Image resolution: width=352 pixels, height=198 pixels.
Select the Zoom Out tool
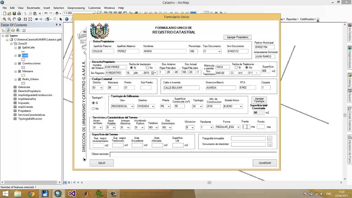pyautogui.click(x=9, y=19)
